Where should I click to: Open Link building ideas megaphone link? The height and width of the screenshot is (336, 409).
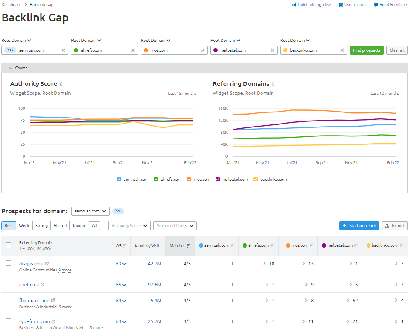point(312,5)
